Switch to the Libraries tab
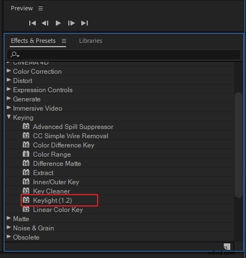The height and width of the screenshot is (258, 246). coord(90,41)
